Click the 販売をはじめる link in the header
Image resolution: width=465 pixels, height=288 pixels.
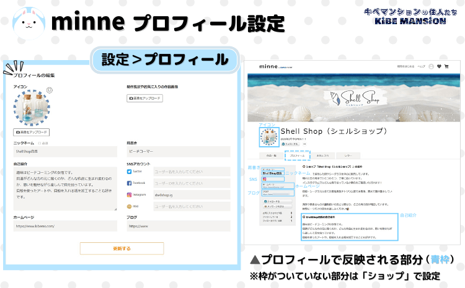pos(405,66)
